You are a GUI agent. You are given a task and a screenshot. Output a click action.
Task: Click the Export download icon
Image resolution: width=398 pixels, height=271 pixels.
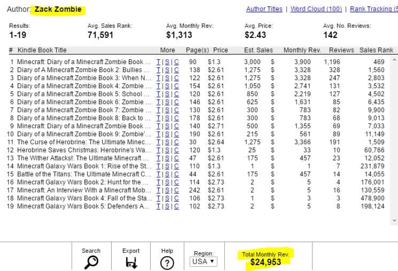click(131, 262)
